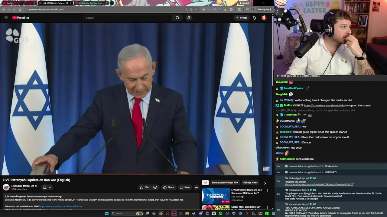Go to the browser home page
The image size is (387, 217).
[x=20, y=9]
